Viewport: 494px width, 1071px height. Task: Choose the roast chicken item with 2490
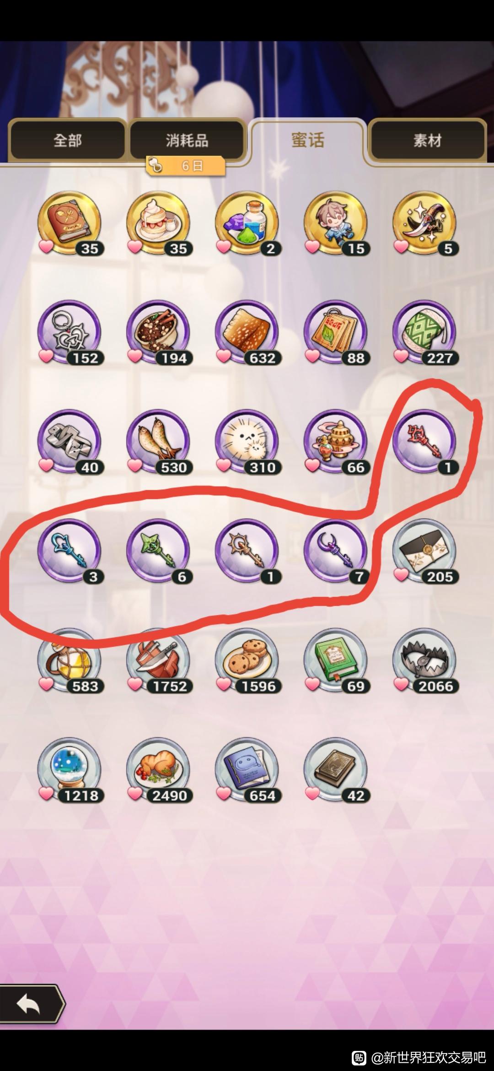[158, 769]
